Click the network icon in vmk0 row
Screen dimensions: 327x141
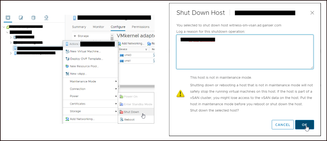pos(154,55)
